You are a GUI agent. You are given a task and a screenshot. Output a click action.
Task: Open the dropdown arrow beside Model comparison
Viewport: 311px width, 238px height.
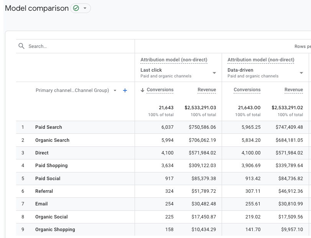pyautogui.click(x=85, y=8)
